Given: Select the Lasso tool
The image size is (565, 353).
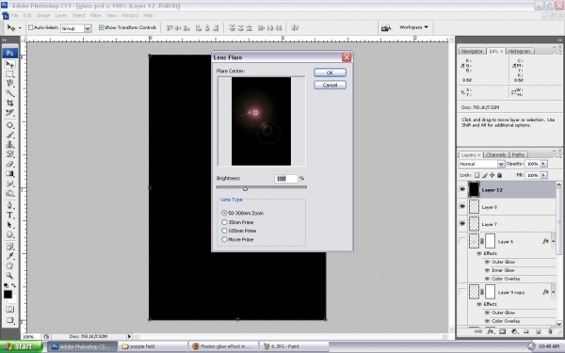Looking at the screenshot, I should pyautogui.click(x=9, y=84).
